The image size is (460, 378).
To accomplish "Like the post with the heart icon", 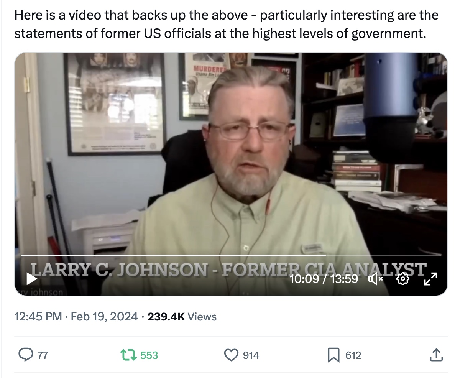I will point(231,355).
